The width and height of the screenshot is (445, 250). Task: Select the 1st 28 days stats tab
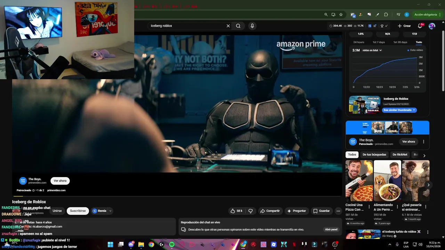tap(400, 42)
